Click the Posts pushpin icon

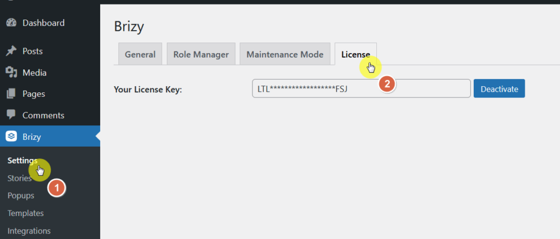pyautogui.click(x=11, y=51)
